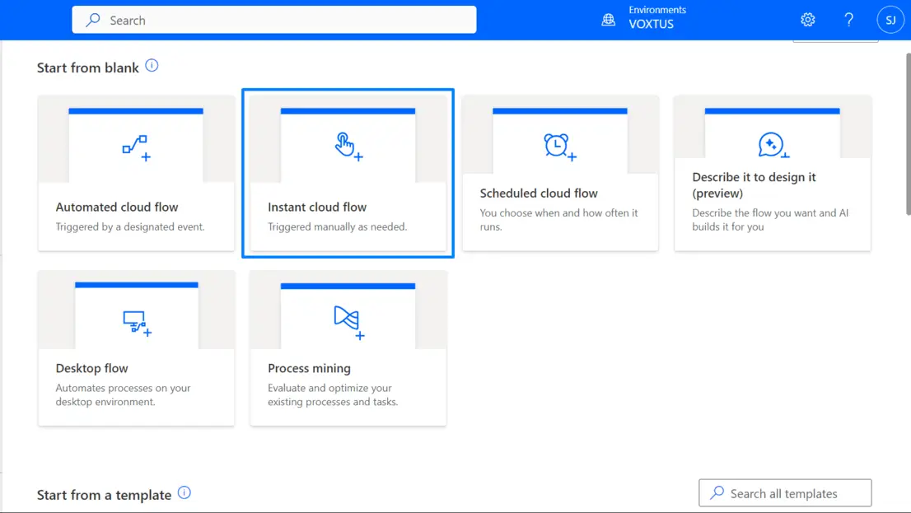Click the Desktop flow monitor icon

(x=136, y=322)
